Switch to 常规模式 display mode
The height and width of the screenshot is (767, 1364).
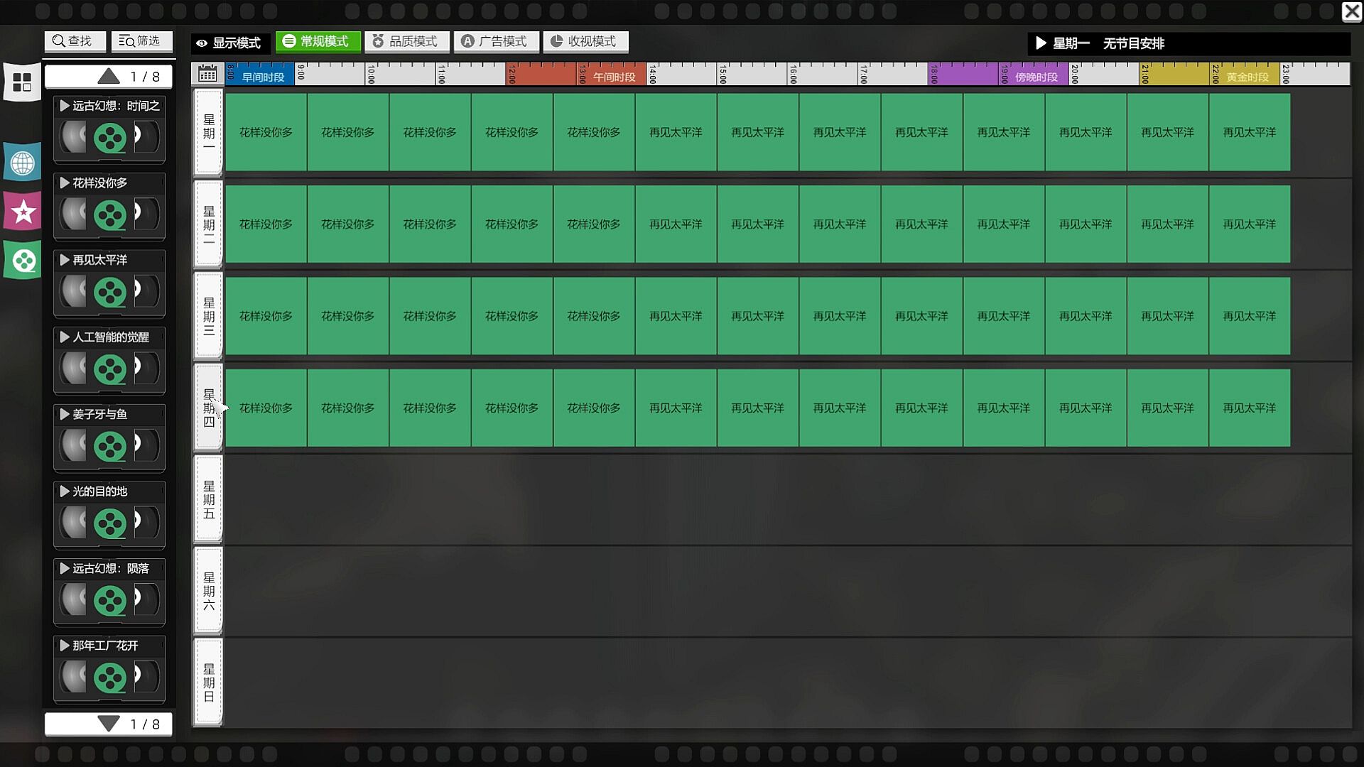click(317, 42)
